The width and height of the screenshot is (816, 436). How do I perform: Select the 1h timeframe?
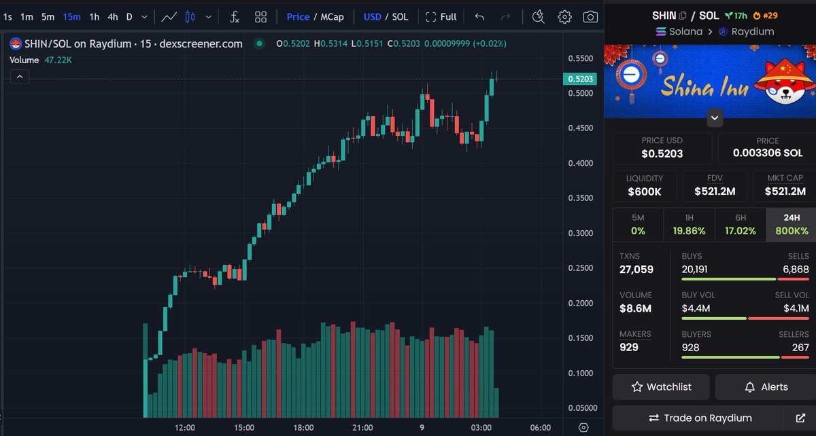click(x=95, y=17)
